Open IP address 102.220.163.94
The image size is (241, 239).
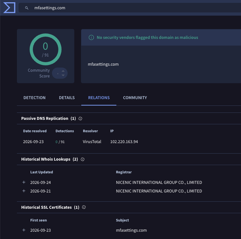124,141
